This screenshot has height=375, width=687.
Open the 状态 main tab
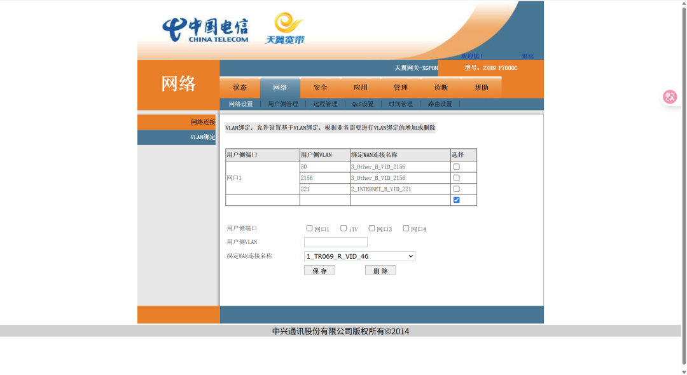point(240,88)
